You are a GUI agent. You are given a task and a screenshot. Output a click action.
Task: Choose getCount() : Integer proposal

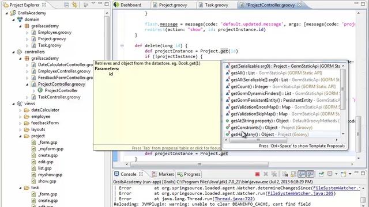(283, 87)
